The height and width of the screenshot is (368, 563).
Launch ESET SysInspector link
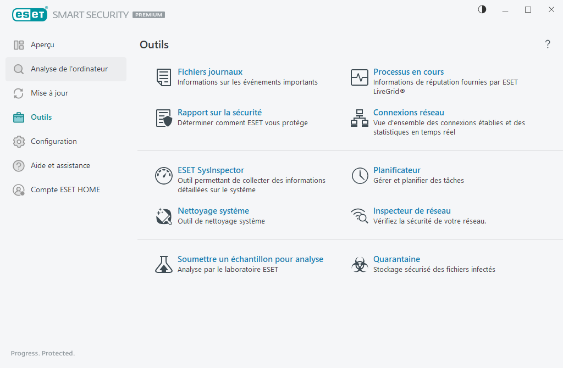pos(211,170)
